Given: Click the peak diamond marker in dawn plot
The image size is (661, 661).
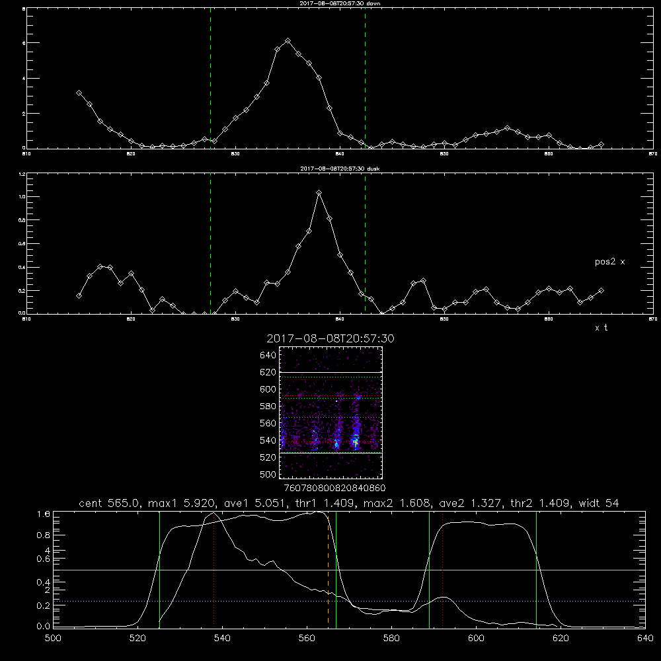Looking at the screenshot, I should coord(288,41).
